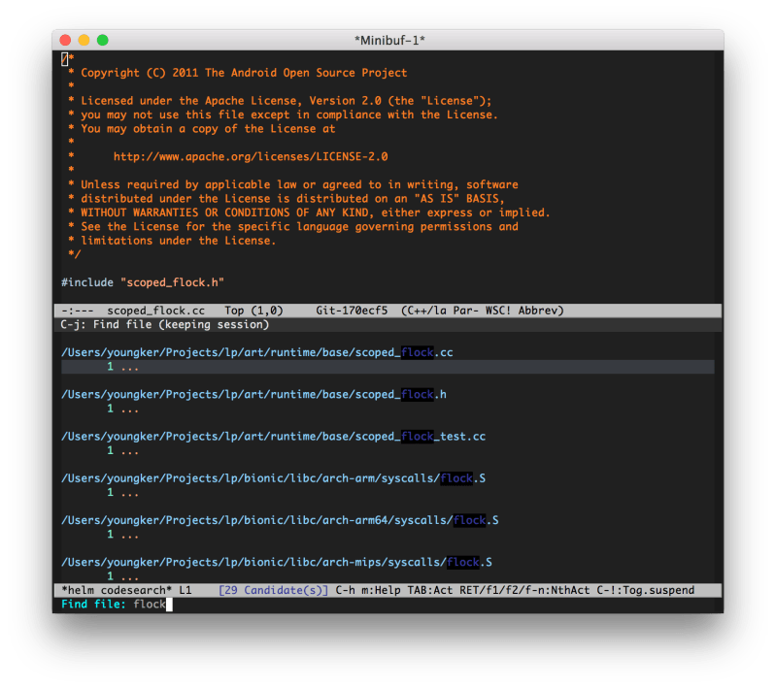Click 'Unless required by applicable law' line
Viewport: 776px width, 688px height.
pyautogui.click(x=293, y=184)
